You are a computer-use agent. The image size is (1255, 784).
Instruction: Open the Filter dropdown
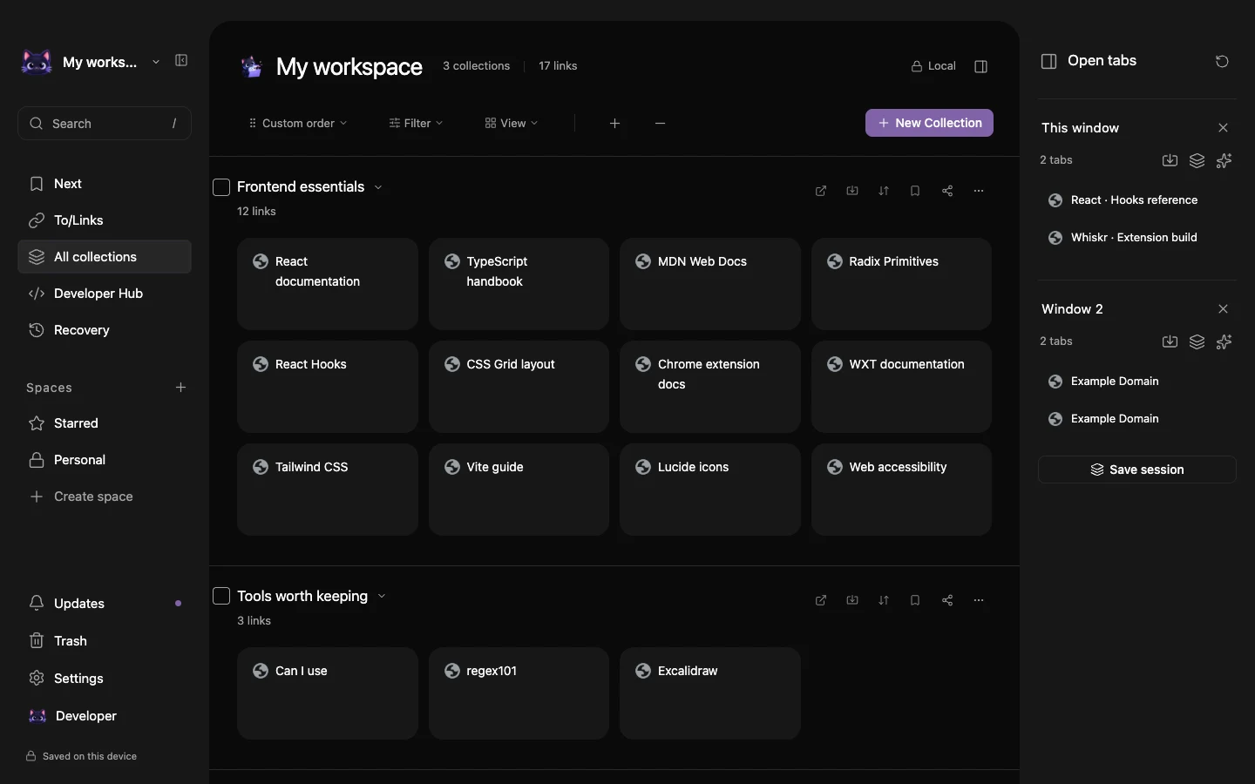click(x=416, y=124)
